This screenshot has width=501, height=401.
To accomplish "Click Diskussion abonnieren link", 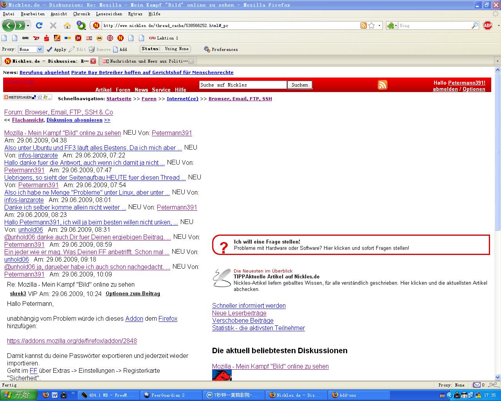I will pos(74,120).
